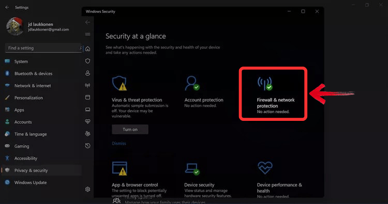
Task: Open Accounts settings
Action: (x=41, y=122)
